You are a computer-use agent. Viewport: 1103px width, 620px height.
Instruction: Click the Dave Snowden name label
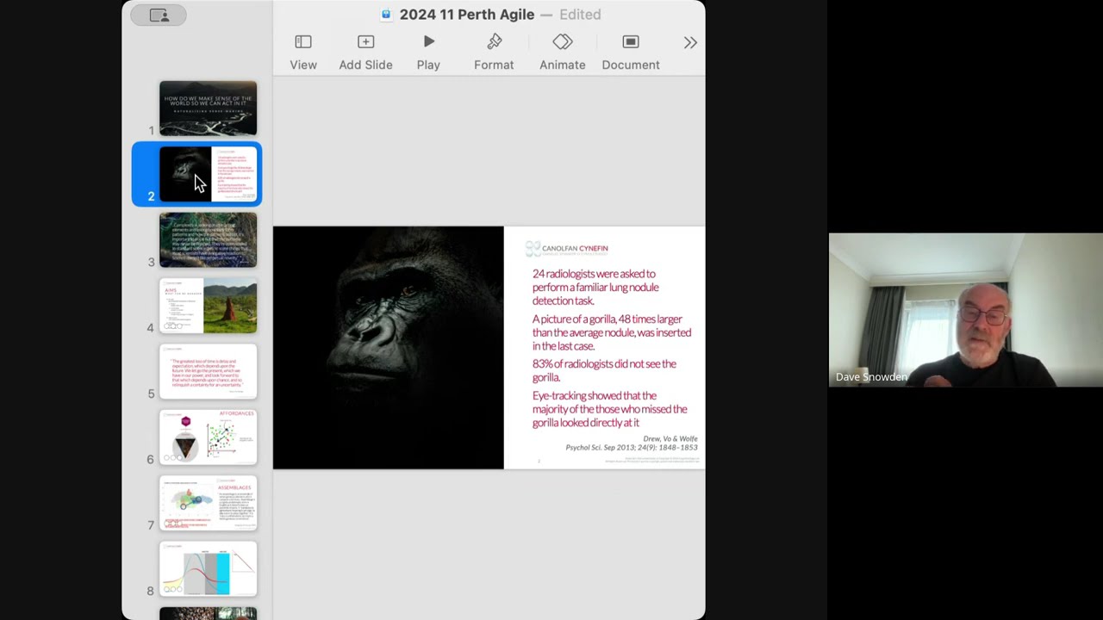[x=871, y=377]
